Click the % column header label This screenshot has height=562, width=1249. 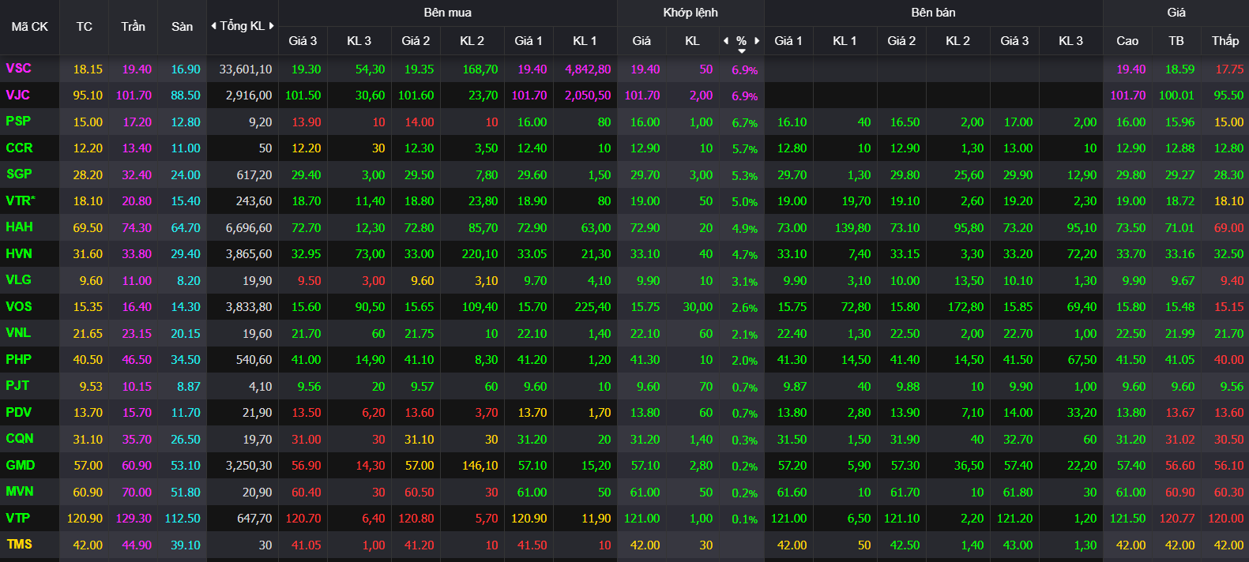741,40
